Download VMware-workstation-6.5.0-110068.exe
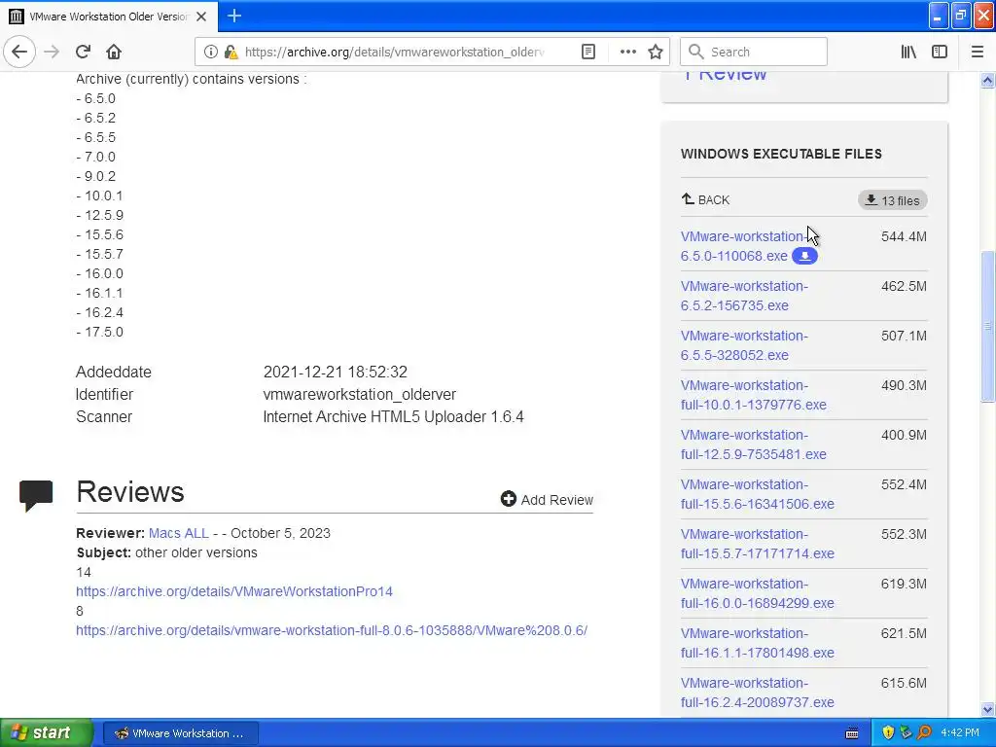Screen dimensions: 996x747 tap(742, 246)
